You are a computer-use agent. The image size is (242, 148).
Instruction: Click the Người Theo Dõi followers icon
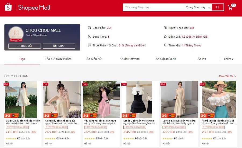tap(165, 28)
